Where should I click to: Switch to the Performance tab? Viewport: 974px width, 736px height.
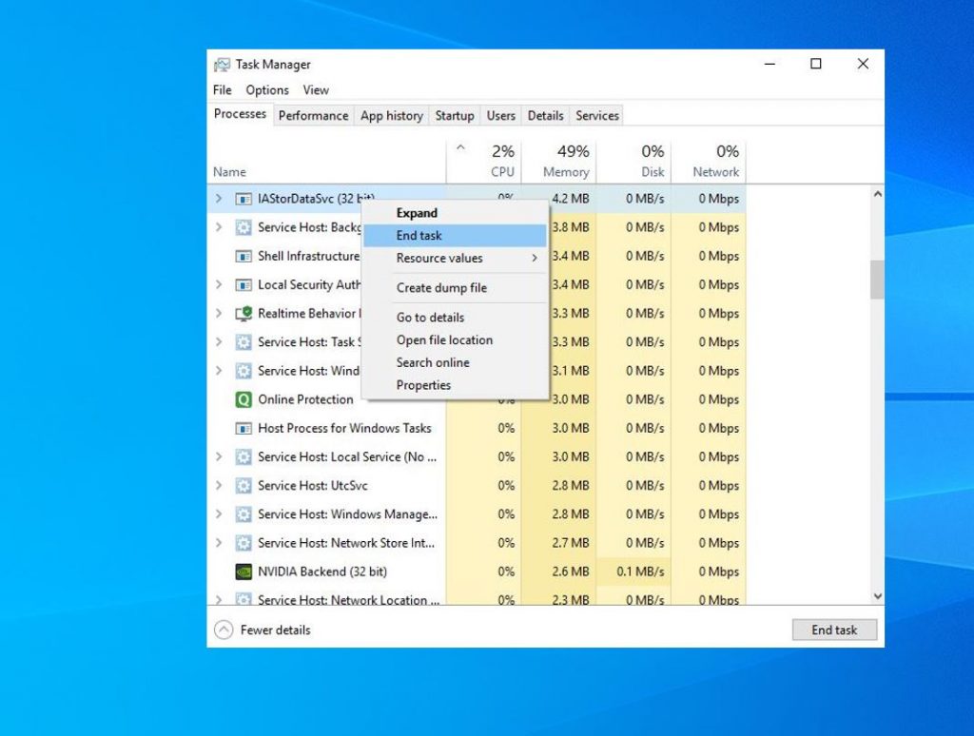(313, 115)
